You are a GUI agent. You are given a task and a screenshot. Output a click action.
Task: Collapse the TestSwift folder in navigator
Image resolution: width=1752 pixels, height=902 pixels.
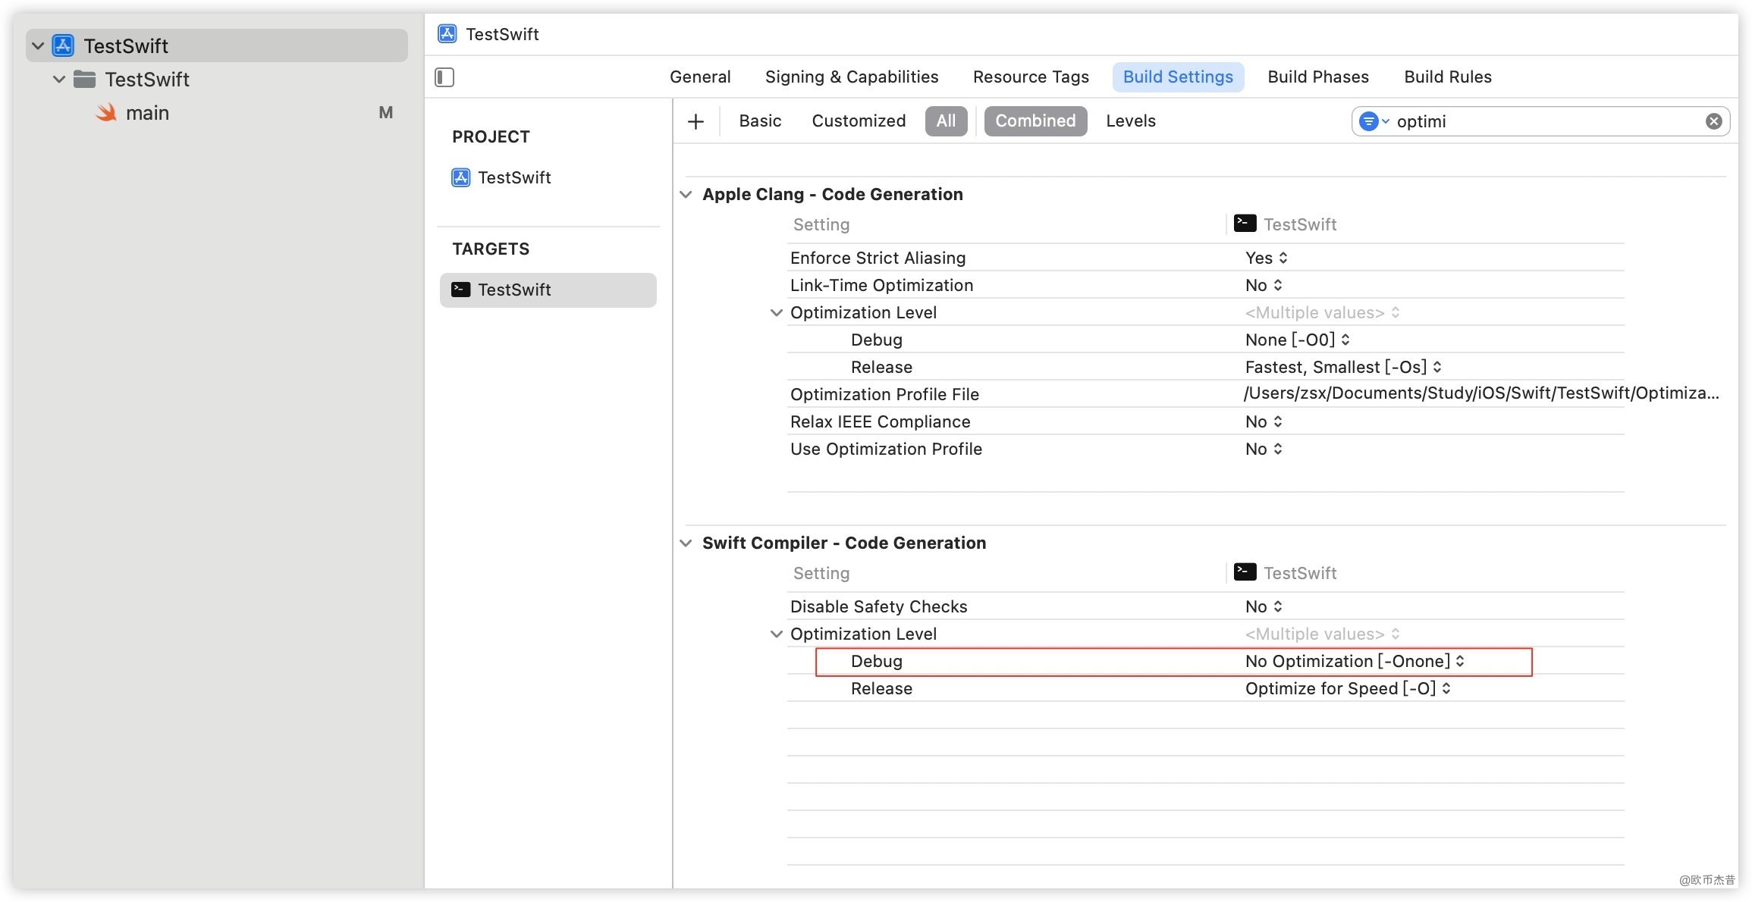coord(59,80)
